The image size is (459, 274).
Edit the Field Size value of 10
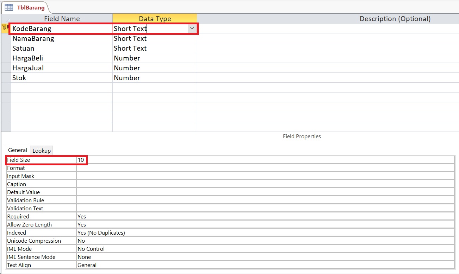[x=81, y=160]
